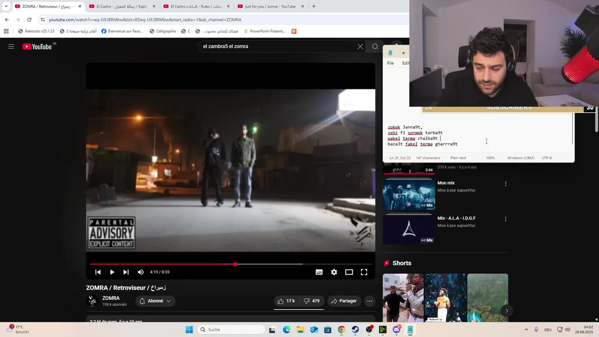Play the video with the play button
Screen dimensions: 599x337
point(112,272)
